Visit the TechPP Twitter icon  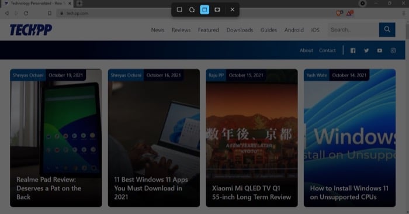pyautogui.click(x=366, y=50)
